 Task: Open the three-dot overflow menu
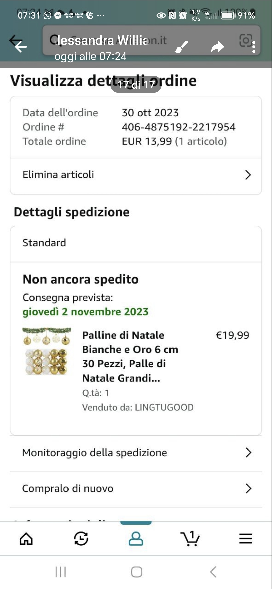tap(254, 47)
